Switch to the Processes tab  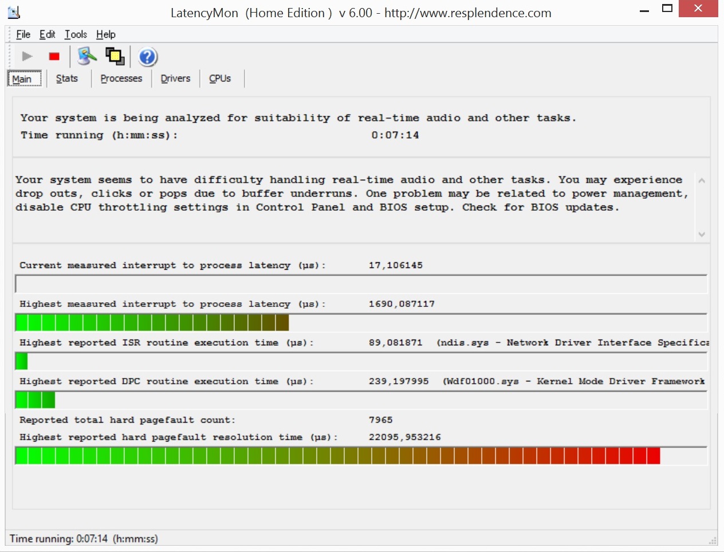click(x=121, y=78)
